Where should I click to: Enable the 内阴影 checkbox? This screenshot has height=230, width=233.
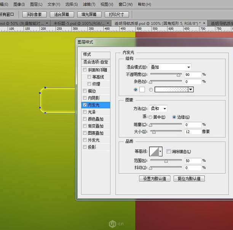[x=85, y=98]
